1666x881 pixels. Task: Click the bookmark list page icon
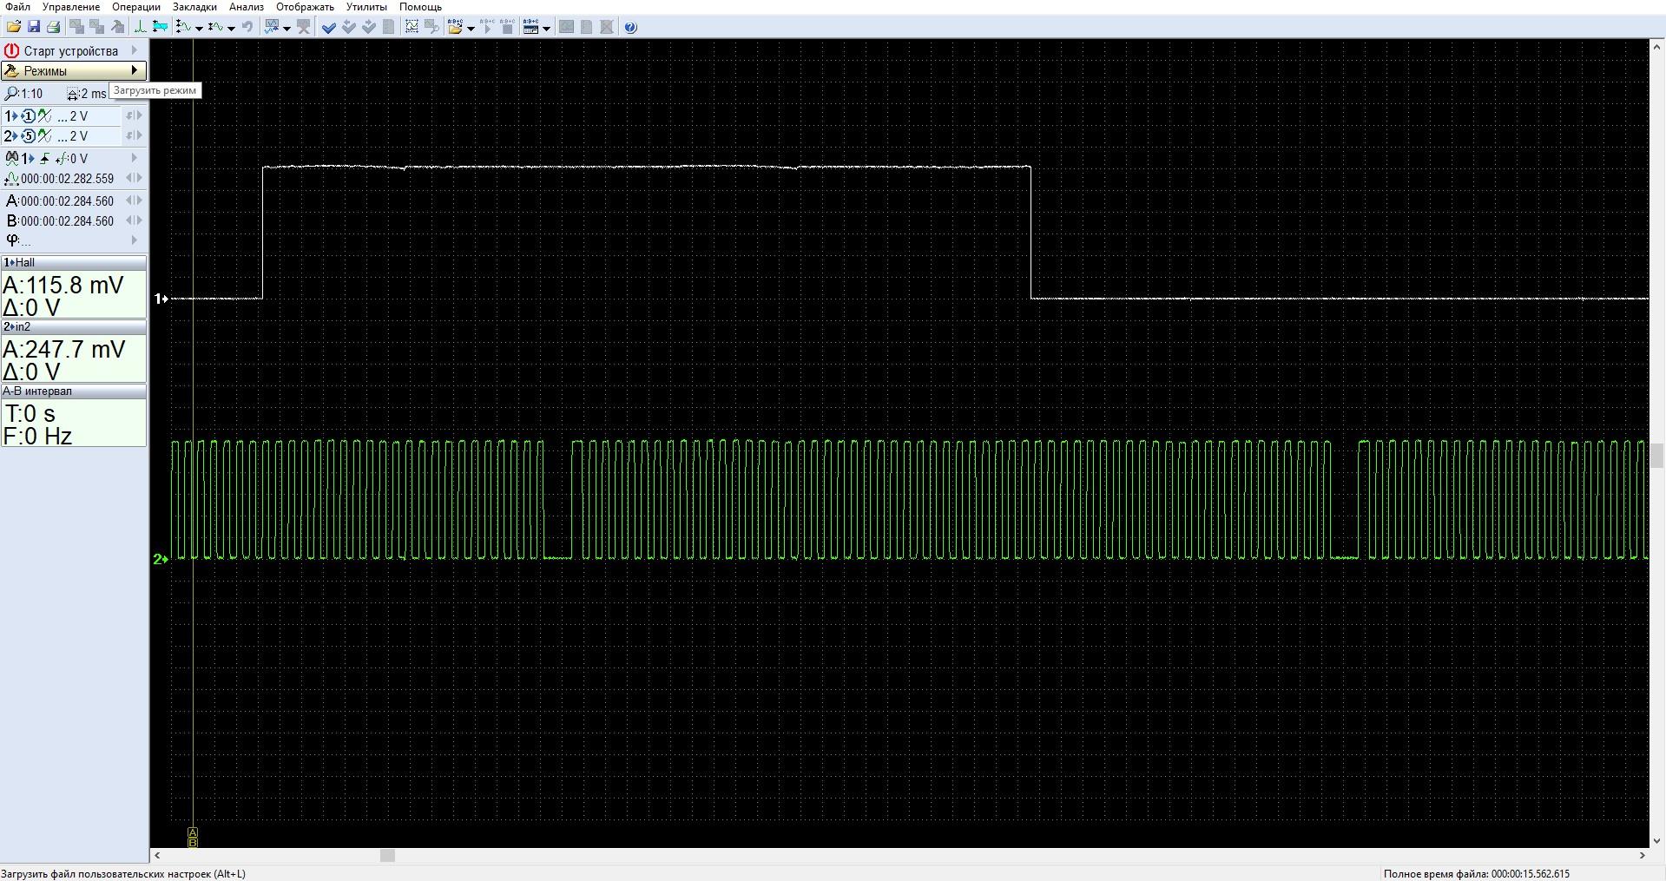(x=388, y=27)
